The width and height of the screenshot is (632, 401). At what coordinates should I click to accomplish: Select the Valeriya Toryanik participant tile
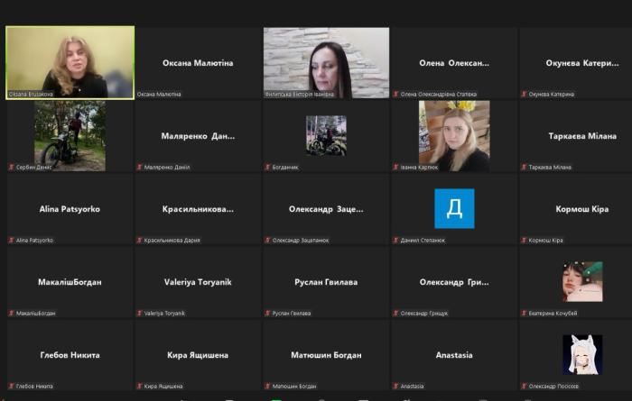tap(198, 282)
